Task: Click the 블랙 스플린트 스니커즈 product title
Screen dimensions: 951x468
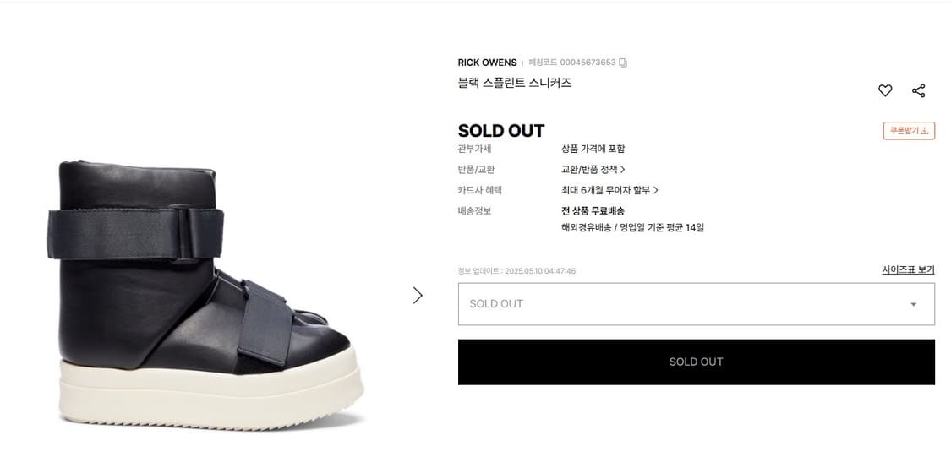Action: 514,83
